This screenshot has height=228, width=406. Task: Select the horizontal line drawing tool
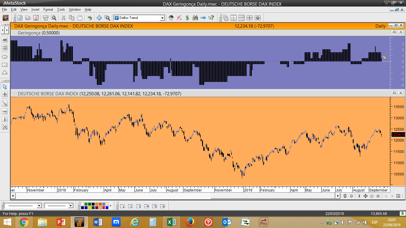coord(5,111)
